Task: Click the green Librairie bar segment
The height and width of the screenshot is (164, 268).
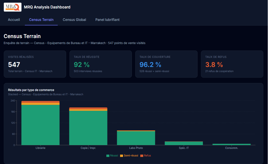Action: coord(40,125)
